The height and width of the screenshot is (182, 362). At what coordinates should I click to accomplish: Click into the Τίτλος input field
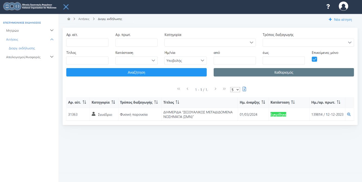tap(87, 60)
